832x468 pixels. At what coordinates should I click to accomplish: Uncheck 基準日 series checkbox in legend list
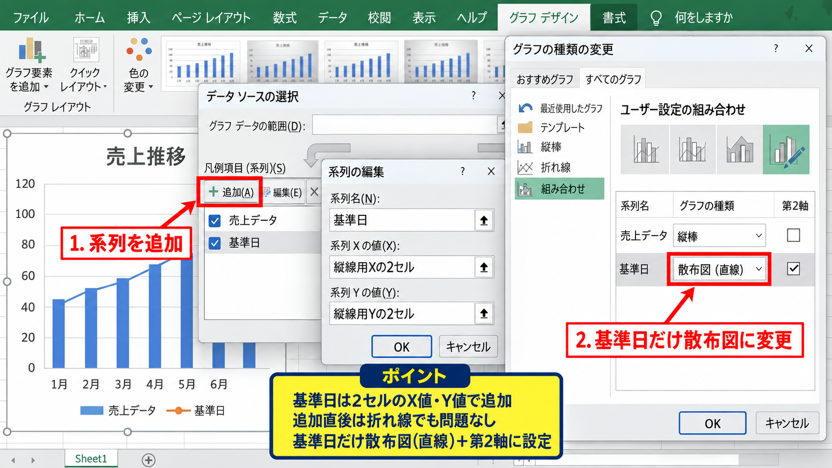click(x=215, y=243)
